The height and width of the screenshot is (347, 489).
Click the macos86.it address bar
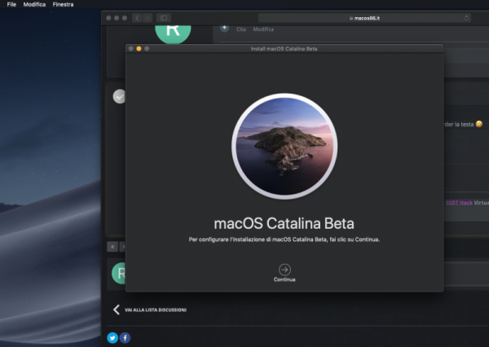(x=364, y=18)
